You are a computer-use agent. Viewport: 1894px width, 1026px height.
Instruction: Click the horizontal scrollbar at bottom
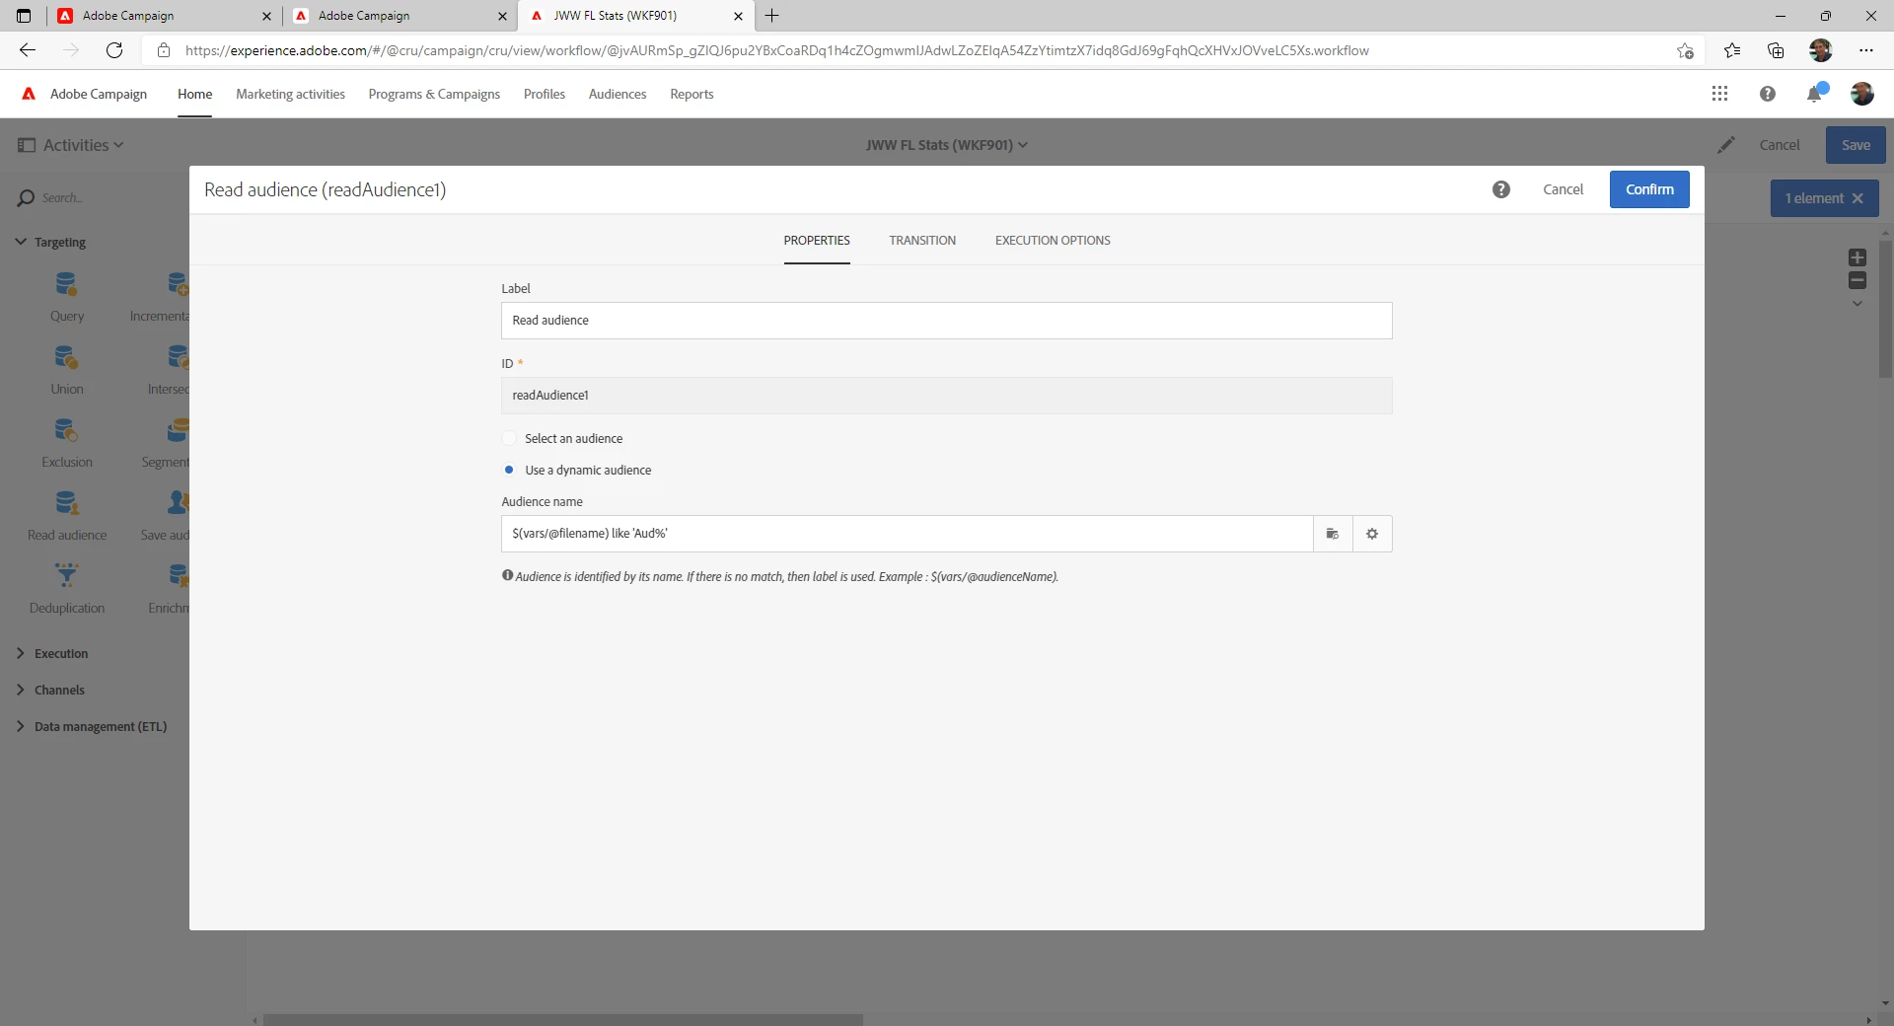(x=562, y=1020)
